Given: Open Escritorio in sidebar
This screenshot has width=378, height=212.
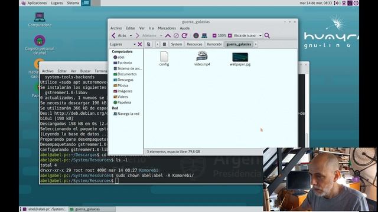Looking at the screenshot, I should pos(123,63).
